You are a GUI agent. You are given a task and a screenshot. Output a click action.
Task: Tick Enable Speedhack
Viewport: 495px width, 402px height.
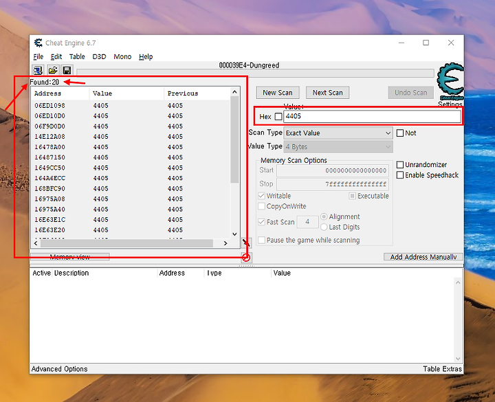[400, 175]
